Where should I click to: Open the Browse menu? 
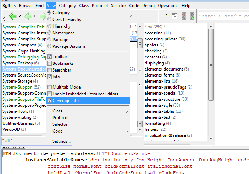(26, 6)
